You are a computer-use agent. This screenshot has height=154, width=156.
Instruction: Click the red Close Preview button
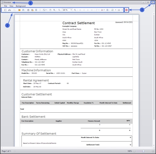click(x=126, y=10)
